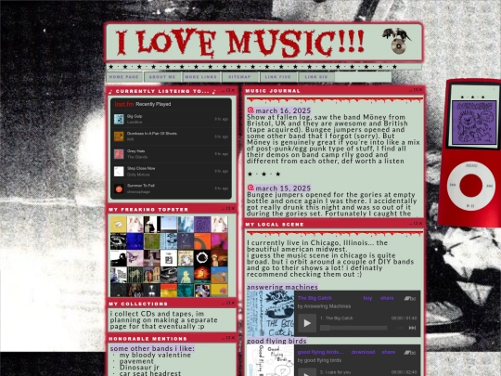
Task: Open the HOME PAGE nav tab
Action: coord(124,77)
